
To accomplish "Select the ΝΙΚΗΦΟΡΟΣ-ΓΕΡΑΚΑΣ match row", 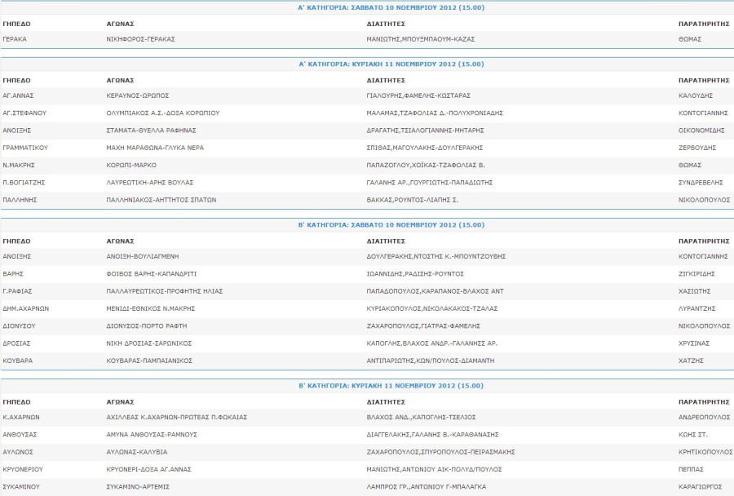I will (367, 39).
